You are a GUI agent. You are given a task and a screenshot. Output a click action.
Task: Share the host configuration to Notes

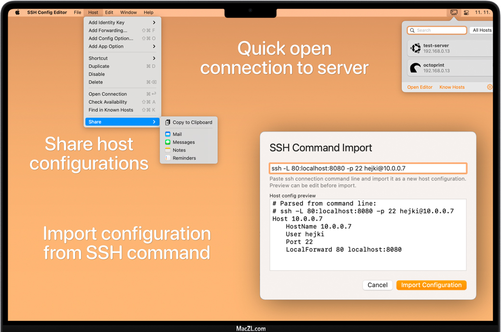179,150
